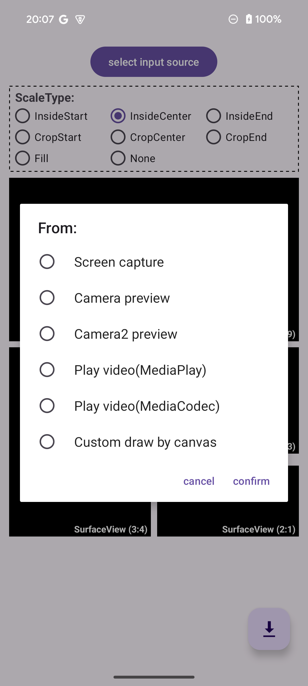Select the Screen capture option
This screenshot has width=308, height=686.
tap(154, 262)
